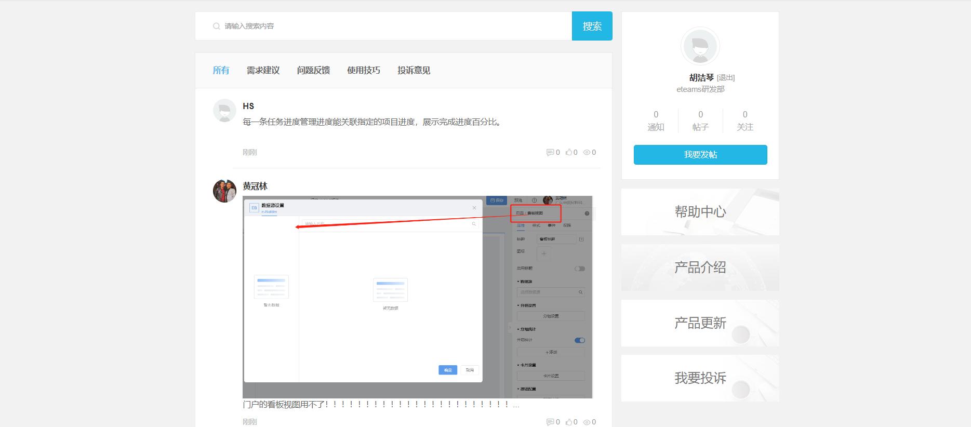Click 胡洁琴 profile avatar

tap(700, 46)
